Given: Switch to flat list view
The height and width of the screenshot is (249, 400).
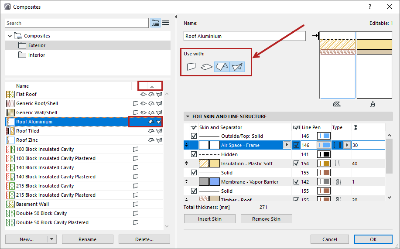Looking at the screenshot, I should pyautogui.click(x=165, y=23).
